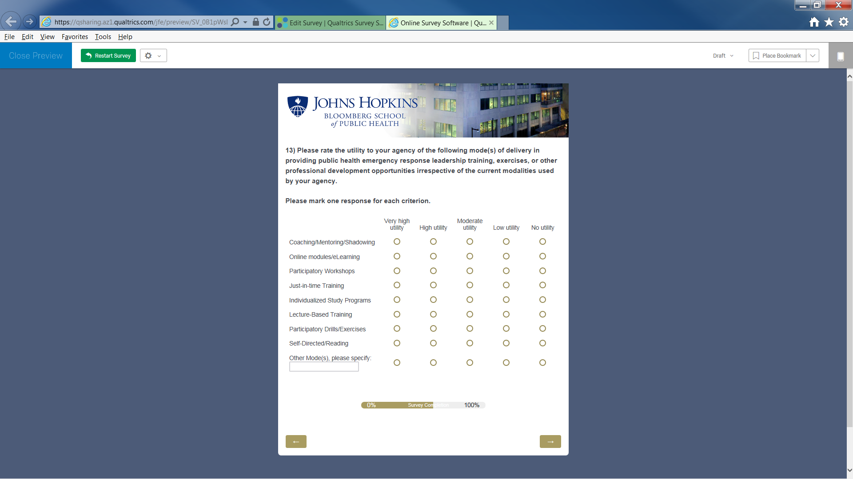The height and width of the screenshot is (479, 853).
Task: Click the Other Mode(s) specify text field
Action: 324,367
